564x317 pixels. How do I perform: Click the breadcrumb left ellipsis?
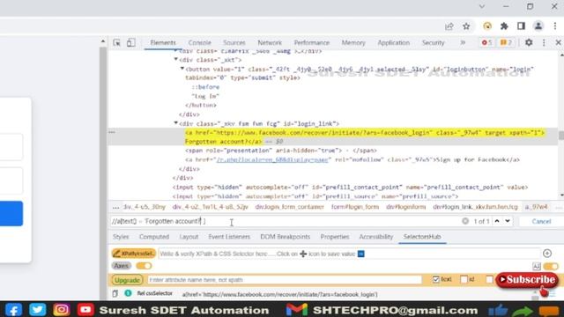pos(115,208)
